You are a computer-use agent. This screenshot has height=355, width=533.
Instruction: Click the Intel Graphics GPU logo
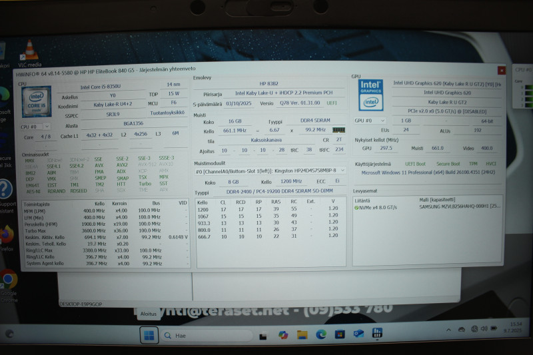coord(370,95)
